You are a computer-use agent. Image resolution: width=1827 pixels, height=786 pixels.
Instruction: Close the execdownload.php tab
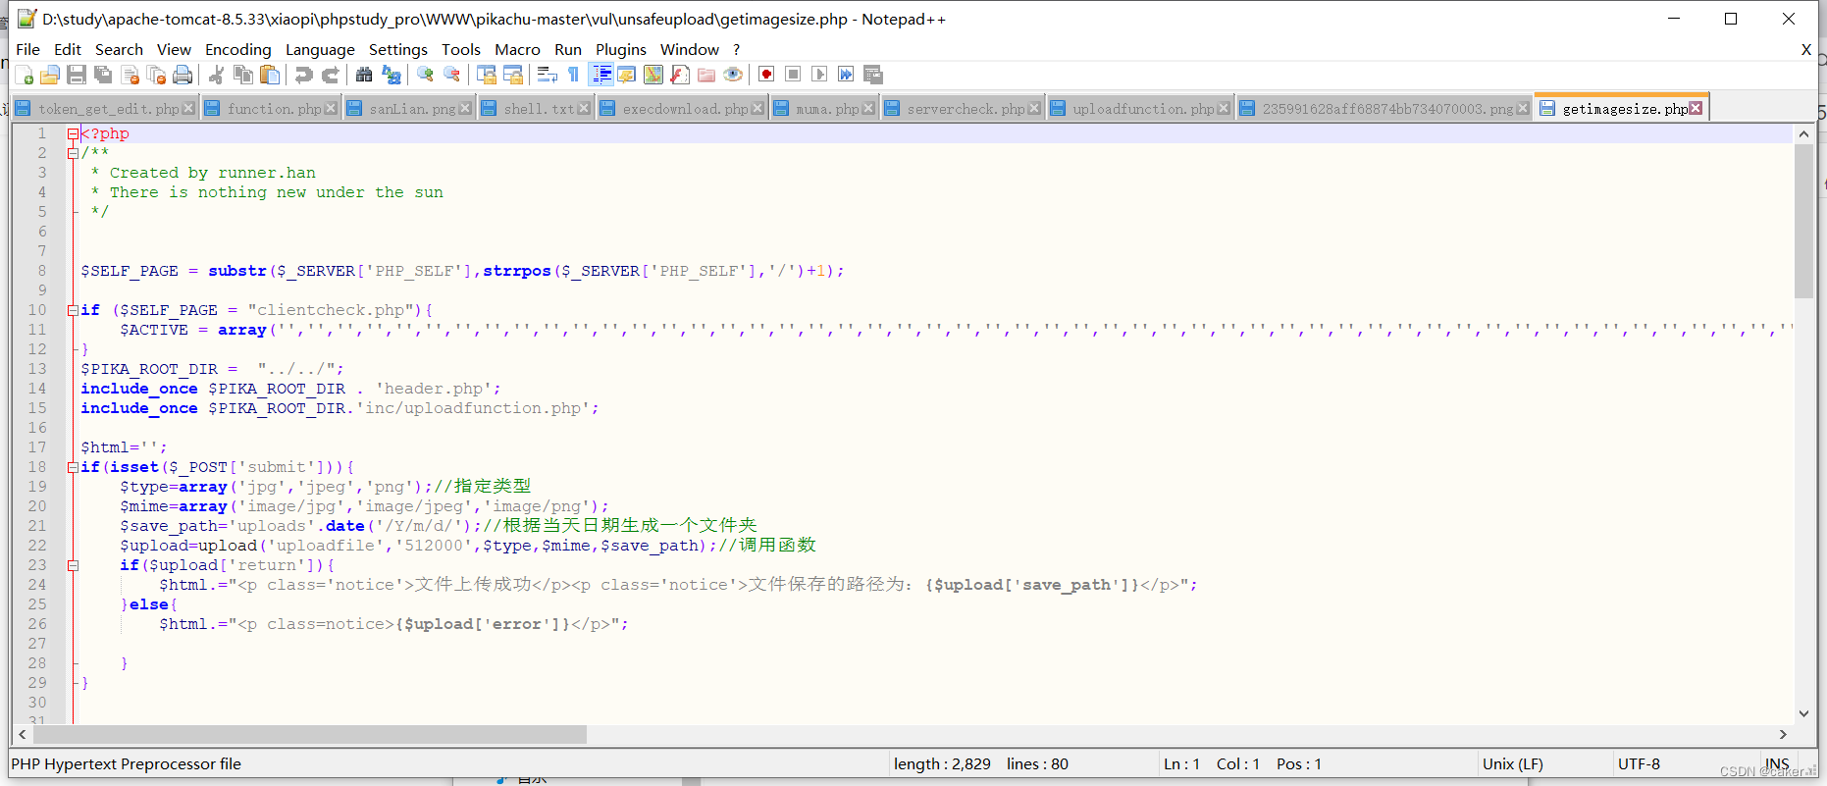coord(757,108)
